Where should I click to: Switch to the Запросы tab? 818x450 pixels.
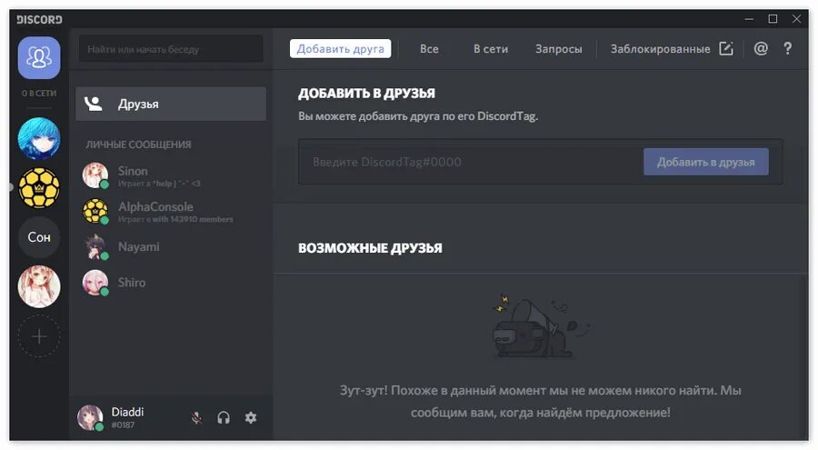558,48
